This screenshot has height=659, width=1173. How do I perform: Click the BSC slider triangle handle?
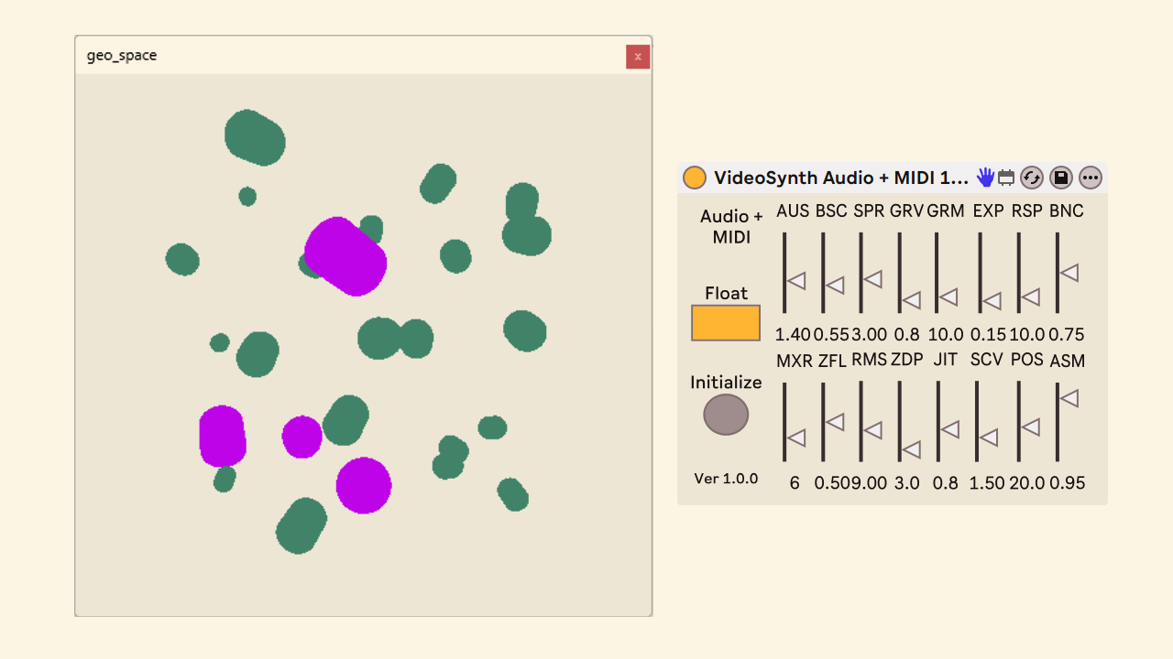835,286
